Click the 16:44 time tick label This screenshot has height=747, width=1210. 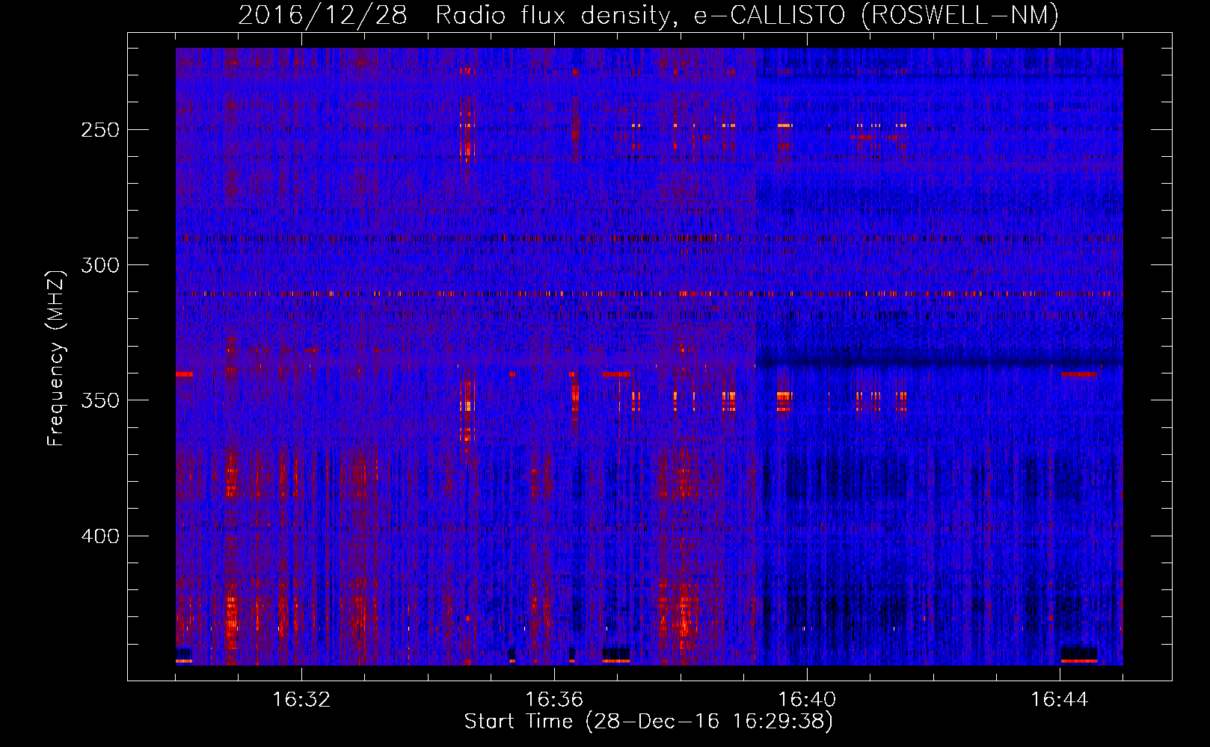tap(1060, 700)
